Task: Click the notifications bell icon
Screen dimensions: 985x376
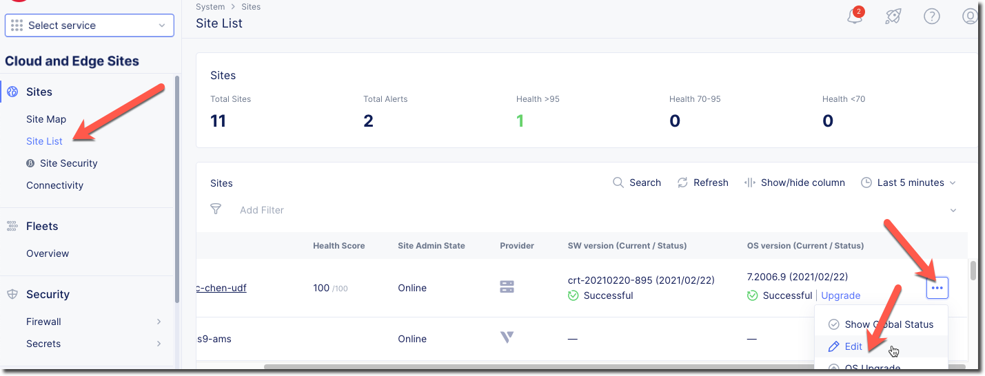Action: point(855,17)
